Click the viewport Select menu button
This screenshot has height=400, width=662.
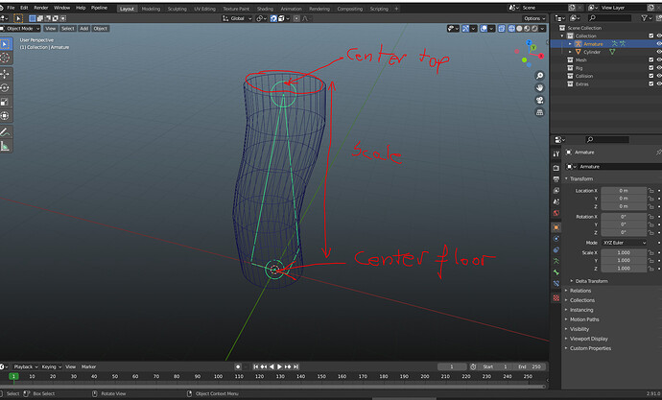67,28
